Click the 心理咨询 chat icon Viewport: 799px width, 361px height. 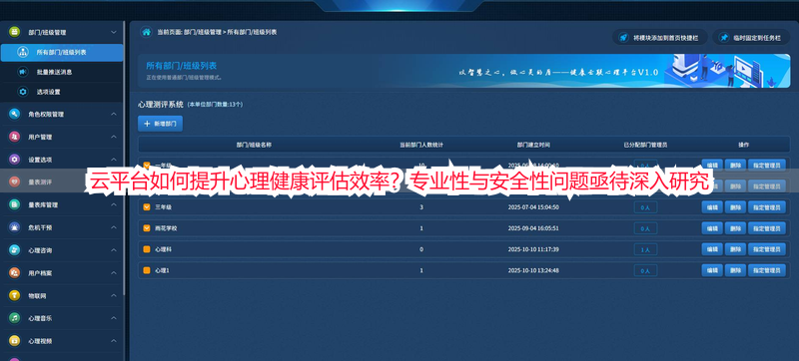click(14, 250)
